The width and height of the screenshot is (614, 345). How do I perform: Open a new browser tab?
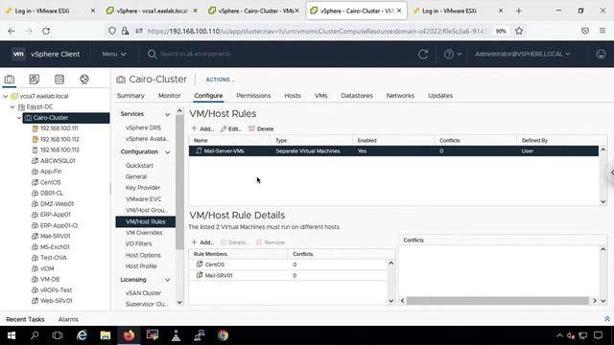[519, 11]
